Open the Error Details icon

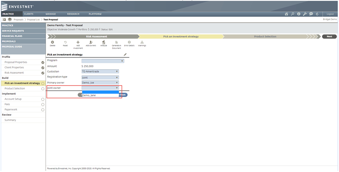click(129, 42)
